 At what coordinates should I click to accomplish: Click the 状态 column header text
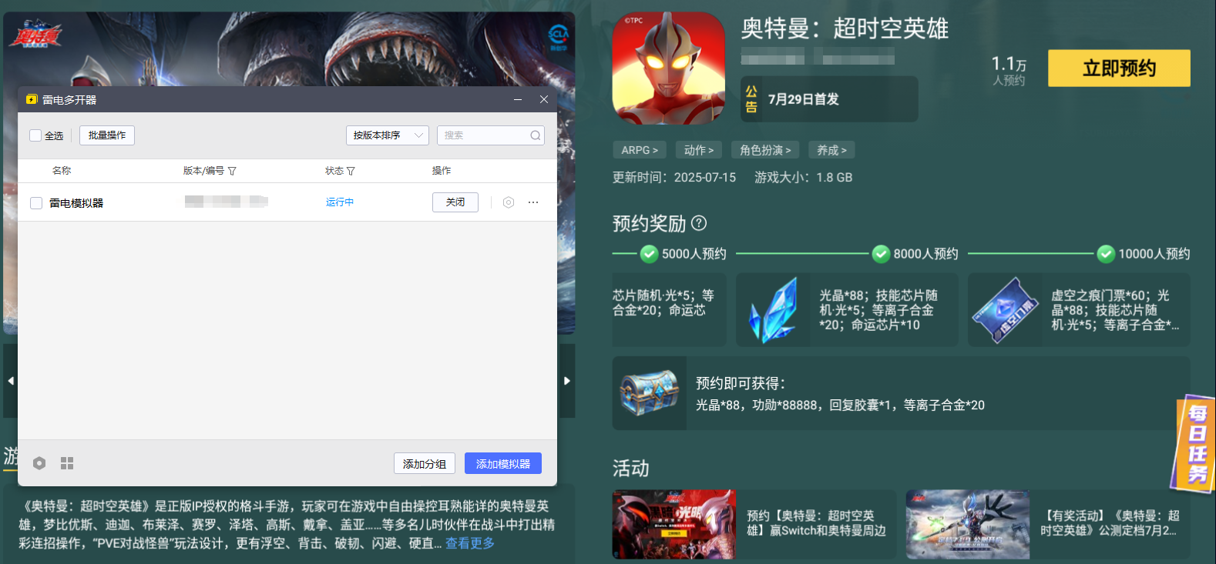pos(334,171)
